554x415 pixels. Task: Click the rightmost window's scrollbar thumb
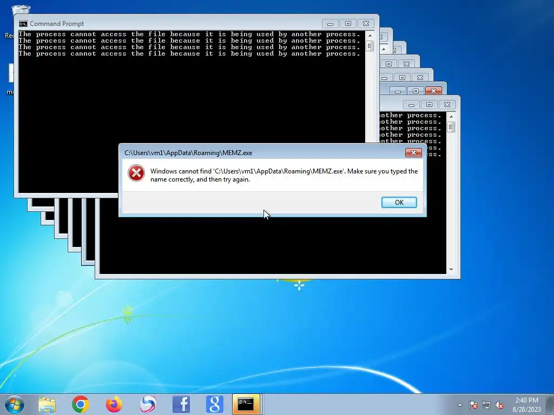point(451,126)
